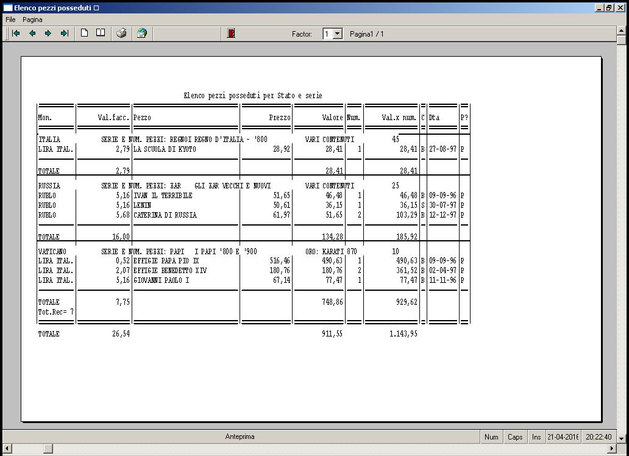Click the 'Val.facc.' column header
629x456 pixels.
113,118
